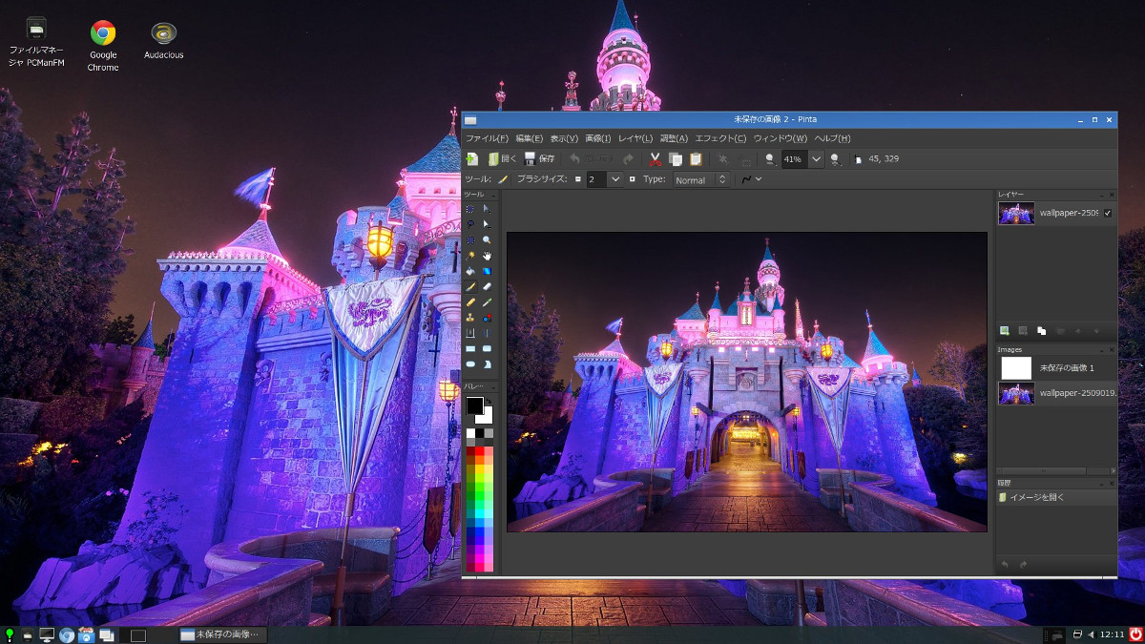Select the Rectangle shape tool
Viewport: 1145px width, 644px height.
point(470,348)
